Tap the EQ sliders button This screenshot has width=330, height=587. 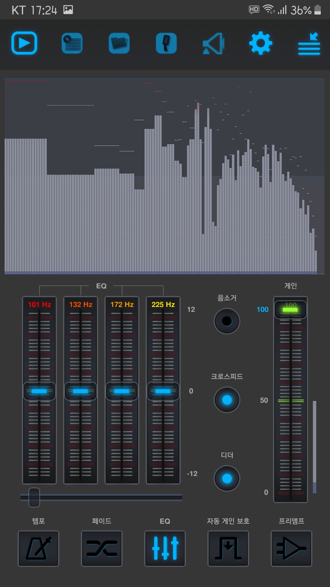(165, 548)
